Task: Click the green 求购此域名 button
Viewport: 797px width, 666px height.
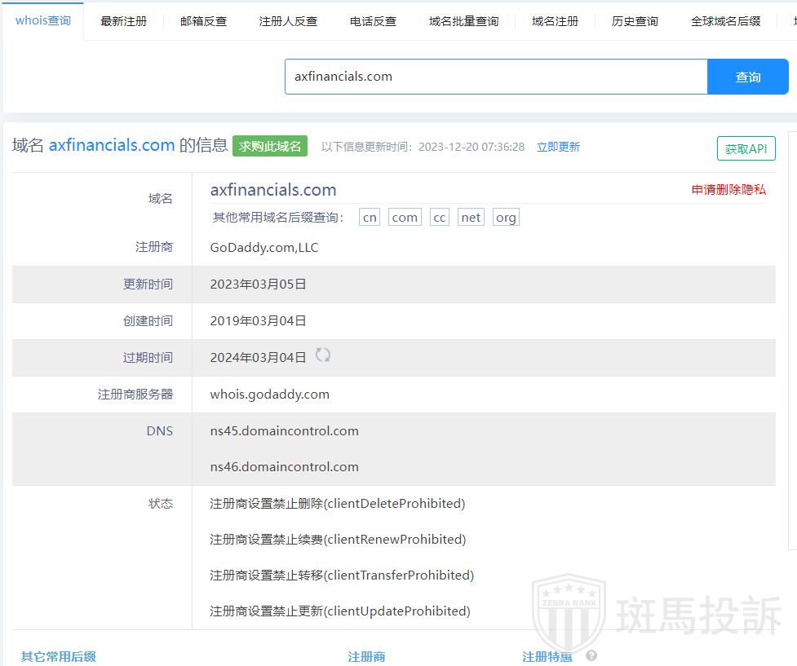Action: pos(270,147)
